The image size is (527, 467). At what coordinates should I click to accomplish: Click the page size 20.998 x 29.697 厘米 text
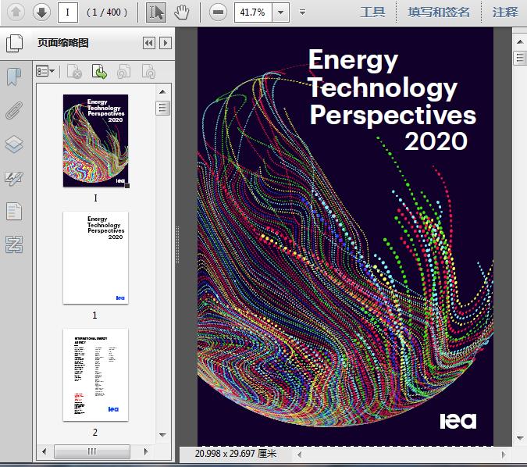click(x=236, y=454)
